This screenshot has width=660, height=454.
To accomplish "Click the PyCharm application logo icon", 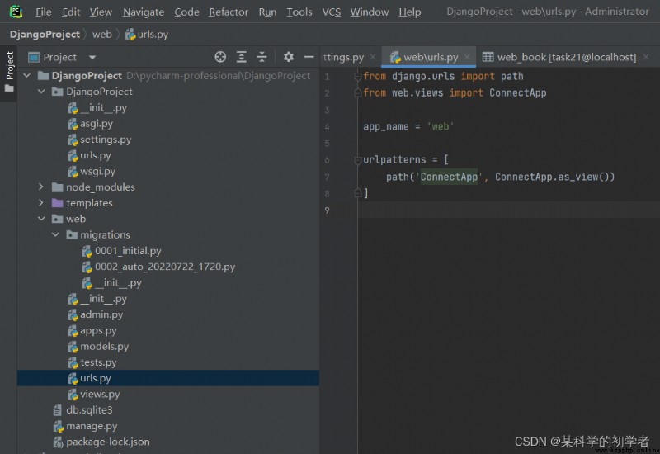I will (16, 12).
